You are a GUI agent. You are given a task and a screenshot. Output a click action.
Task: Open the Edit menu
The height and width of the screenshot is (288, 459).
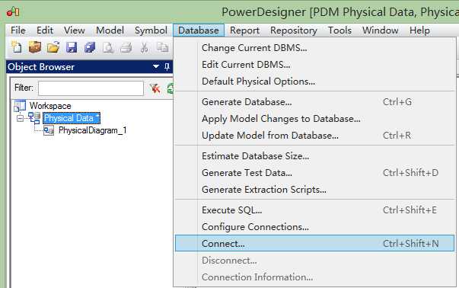pos(45,30)
